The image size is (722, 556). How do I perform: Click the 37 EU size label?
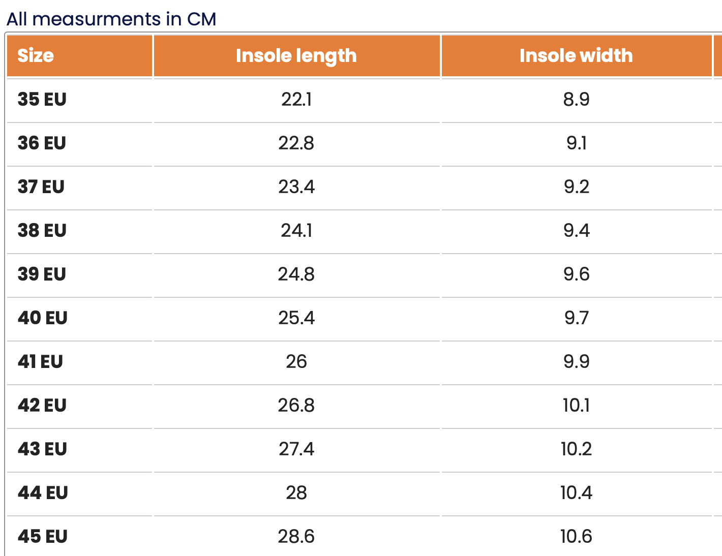pyautogui.click(x=41, y=187)
